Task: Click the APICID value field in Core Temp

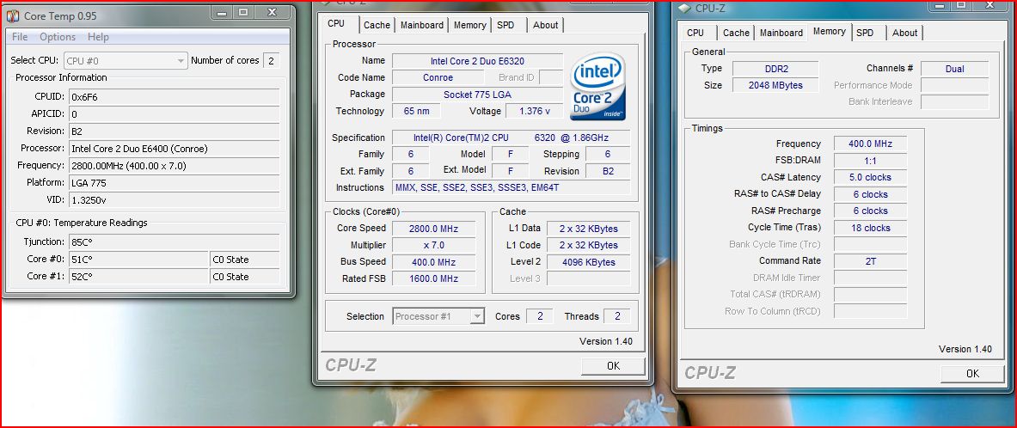Action: point(175,113)
